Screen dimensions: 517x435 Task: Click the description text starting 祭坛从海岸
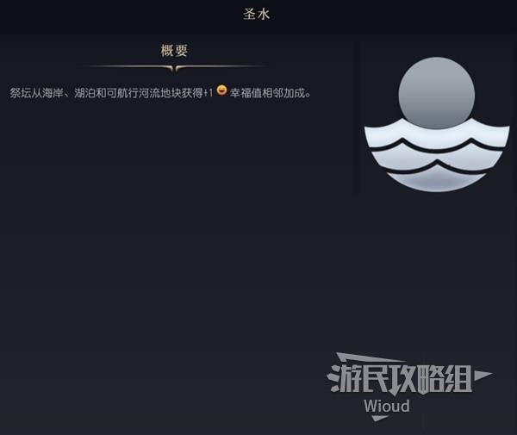click(x=160, y=93)
